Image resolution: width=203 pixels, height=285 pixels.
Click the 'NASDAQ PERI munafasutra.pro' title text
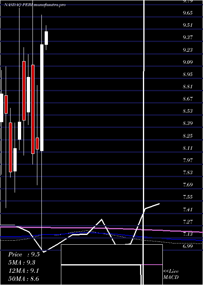[x=35, y=5]
